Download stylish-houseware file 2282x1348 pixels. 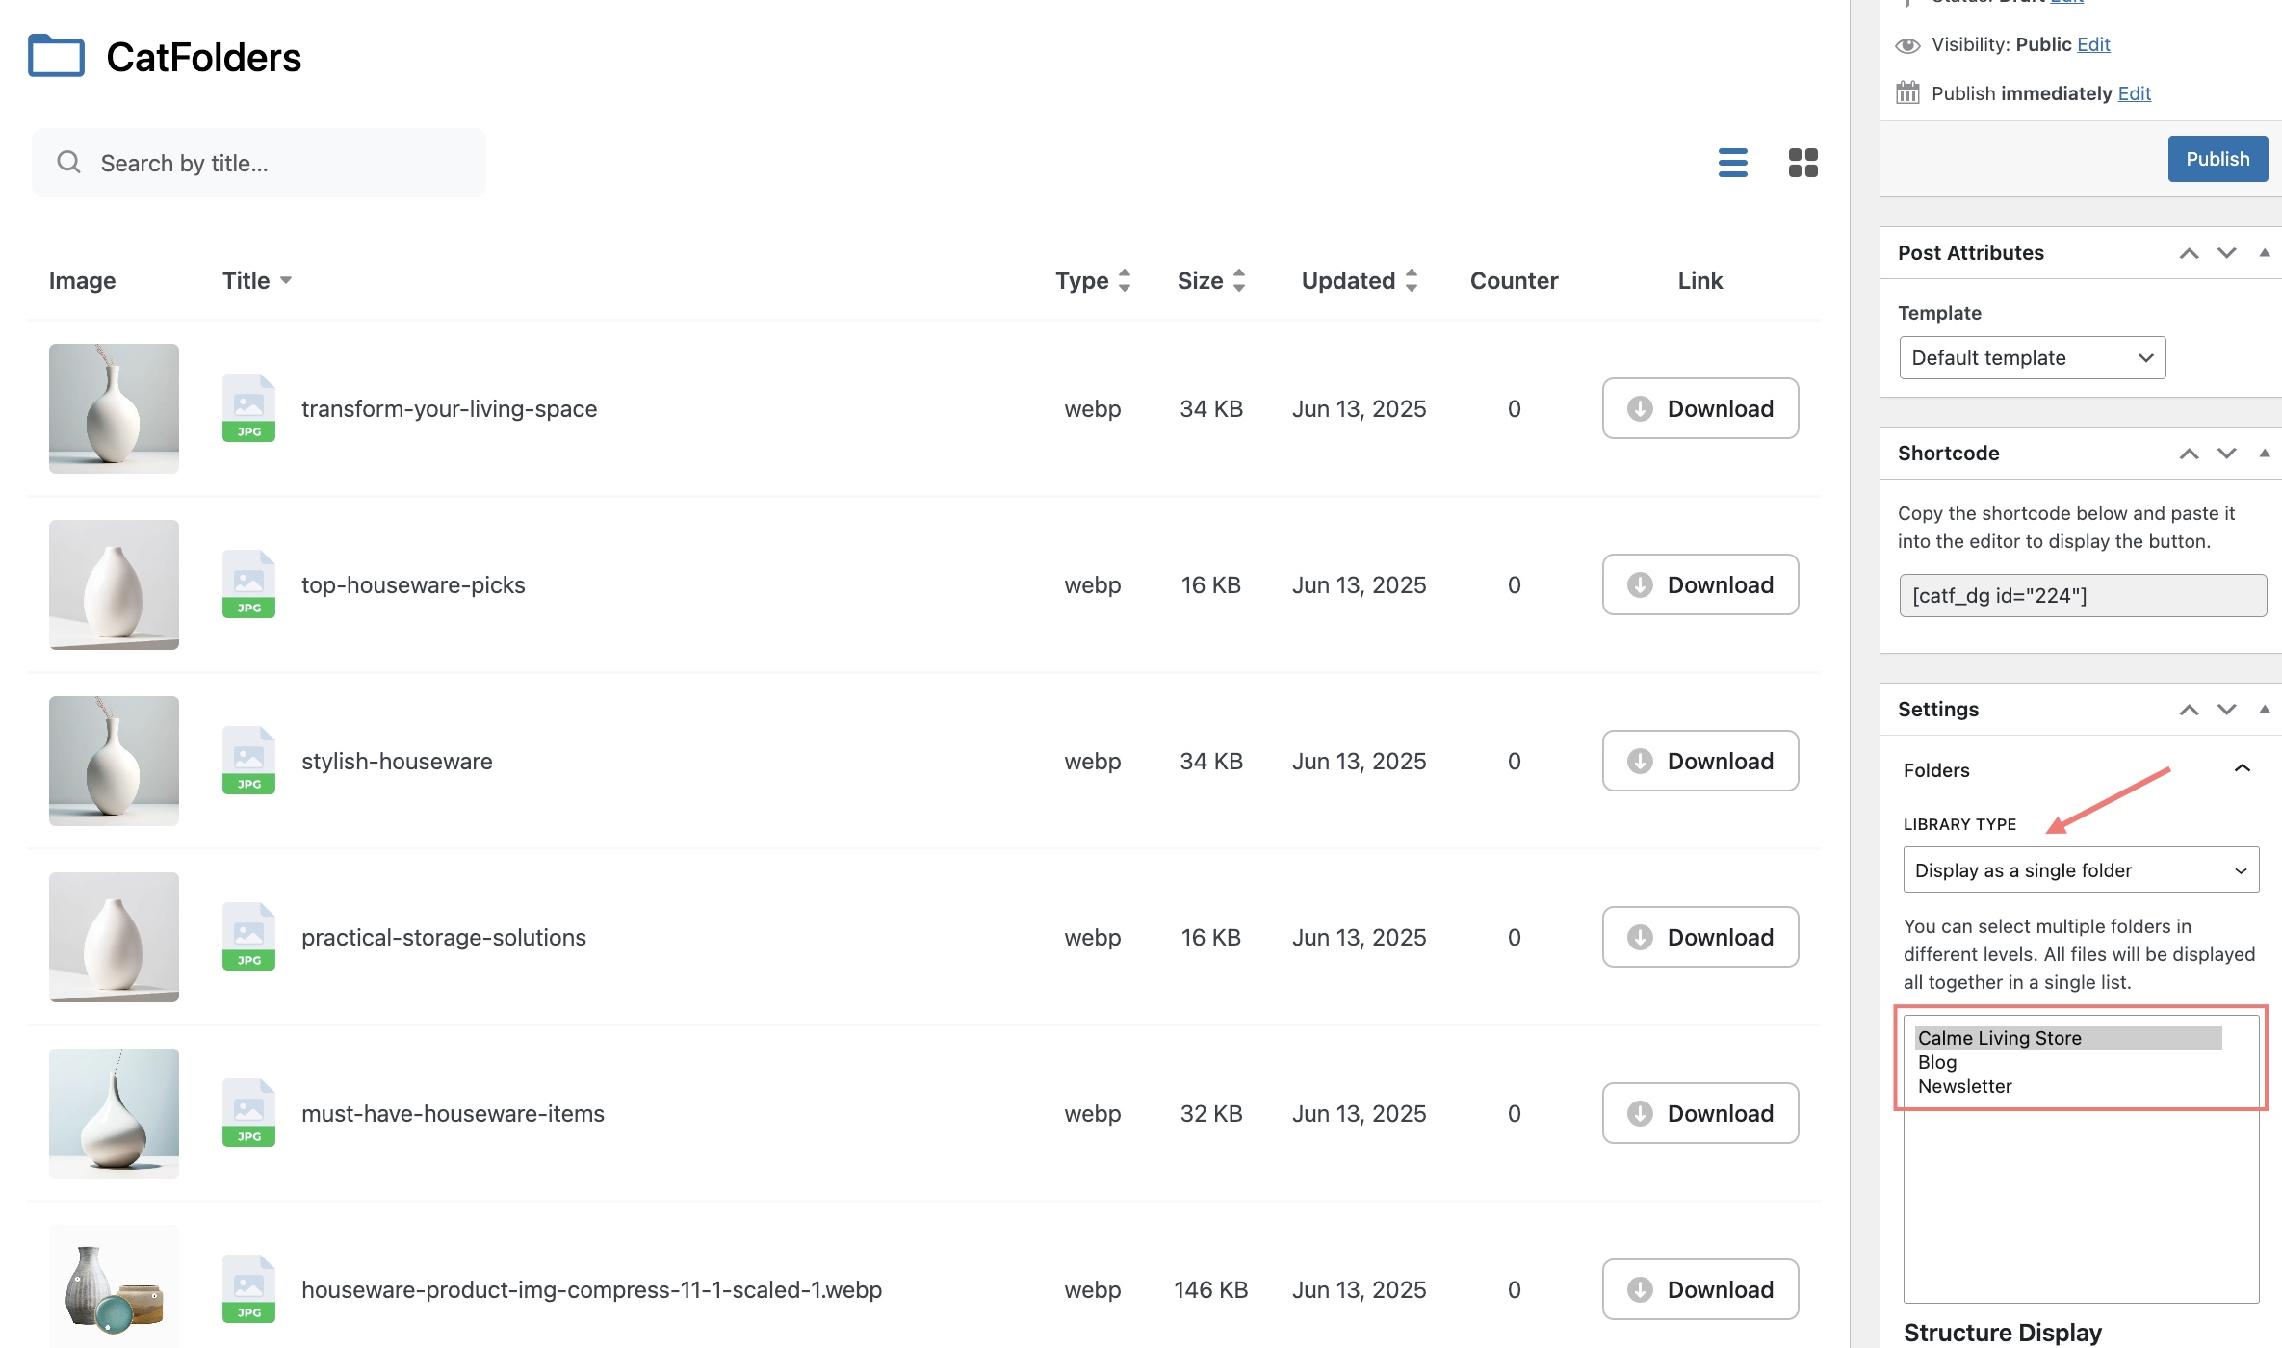point(1700,761)
